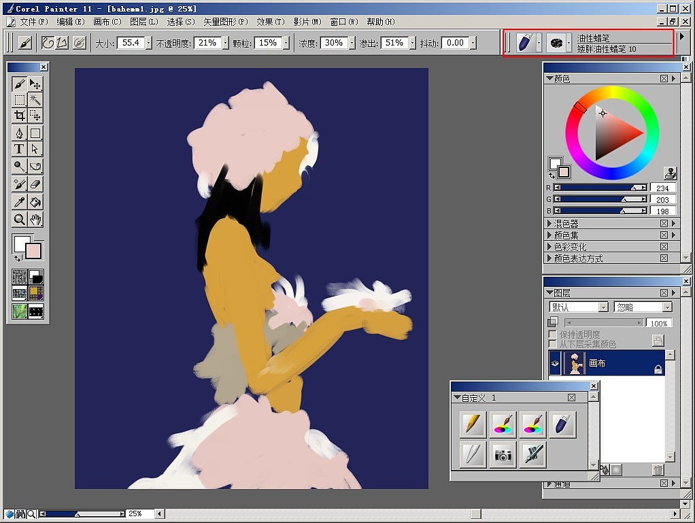Click the camera icon in the 自定义 palette
695x523 pixels.
pos(503,455)
